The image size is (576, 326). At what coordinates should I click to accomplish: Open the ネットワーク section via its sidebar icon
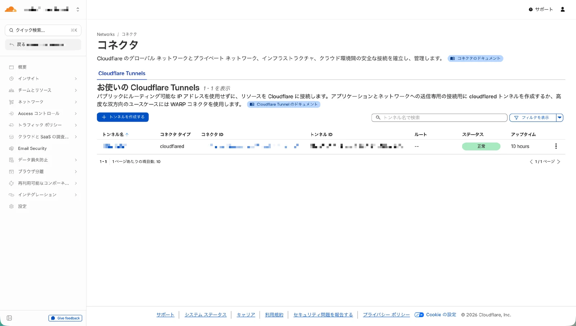coord(12,102)
